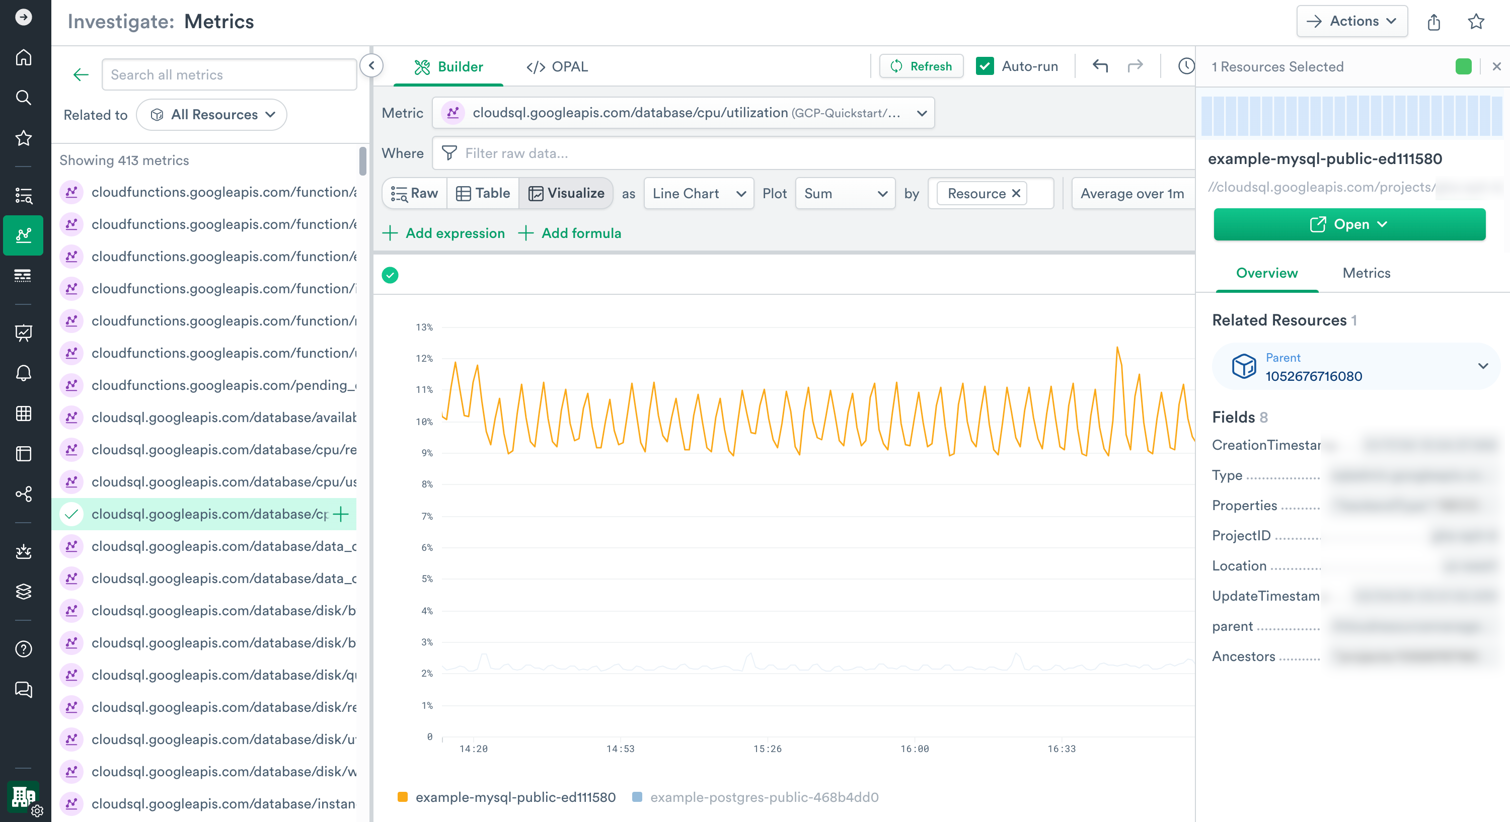The image size is (1510, 822).
Task: Open the Line Chart type dropdown
Action: tap(698, 193)
